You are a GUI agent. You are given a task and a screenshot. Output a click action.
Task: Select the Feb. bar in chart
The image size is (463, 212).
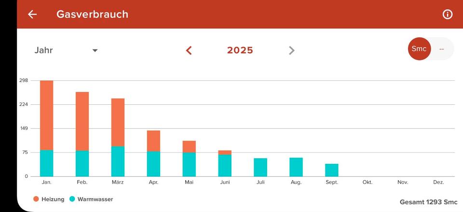coord(82,134)
